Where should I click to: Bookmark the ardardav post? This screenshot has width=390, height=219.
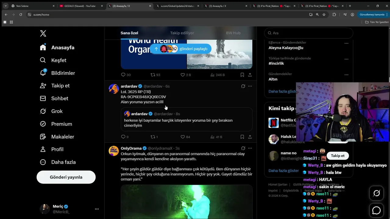coord(242,137)
